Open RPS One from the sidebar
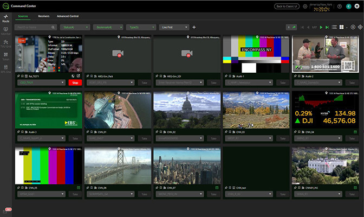This screenshot has width=364, height=217. [5, 69]
